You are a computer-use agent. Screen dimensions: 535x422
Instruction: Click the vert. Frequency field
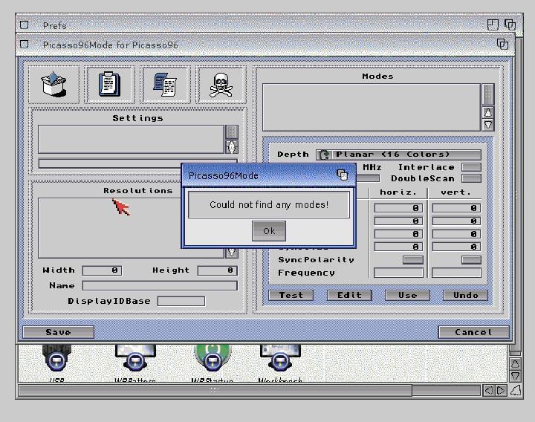pos(456,273)
